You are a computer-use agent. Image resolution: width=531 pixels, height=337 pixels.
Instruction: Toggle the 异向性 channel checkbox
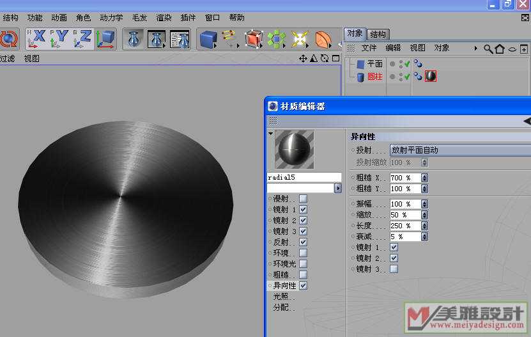pyautogui.click(x=304, y=286)
